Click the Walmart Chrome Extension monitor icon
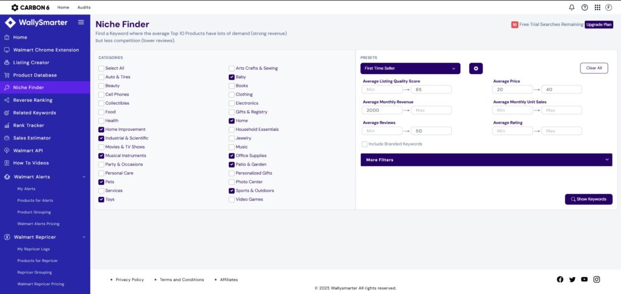Viewport: 621px width, 294px height. tap(7, 50)
